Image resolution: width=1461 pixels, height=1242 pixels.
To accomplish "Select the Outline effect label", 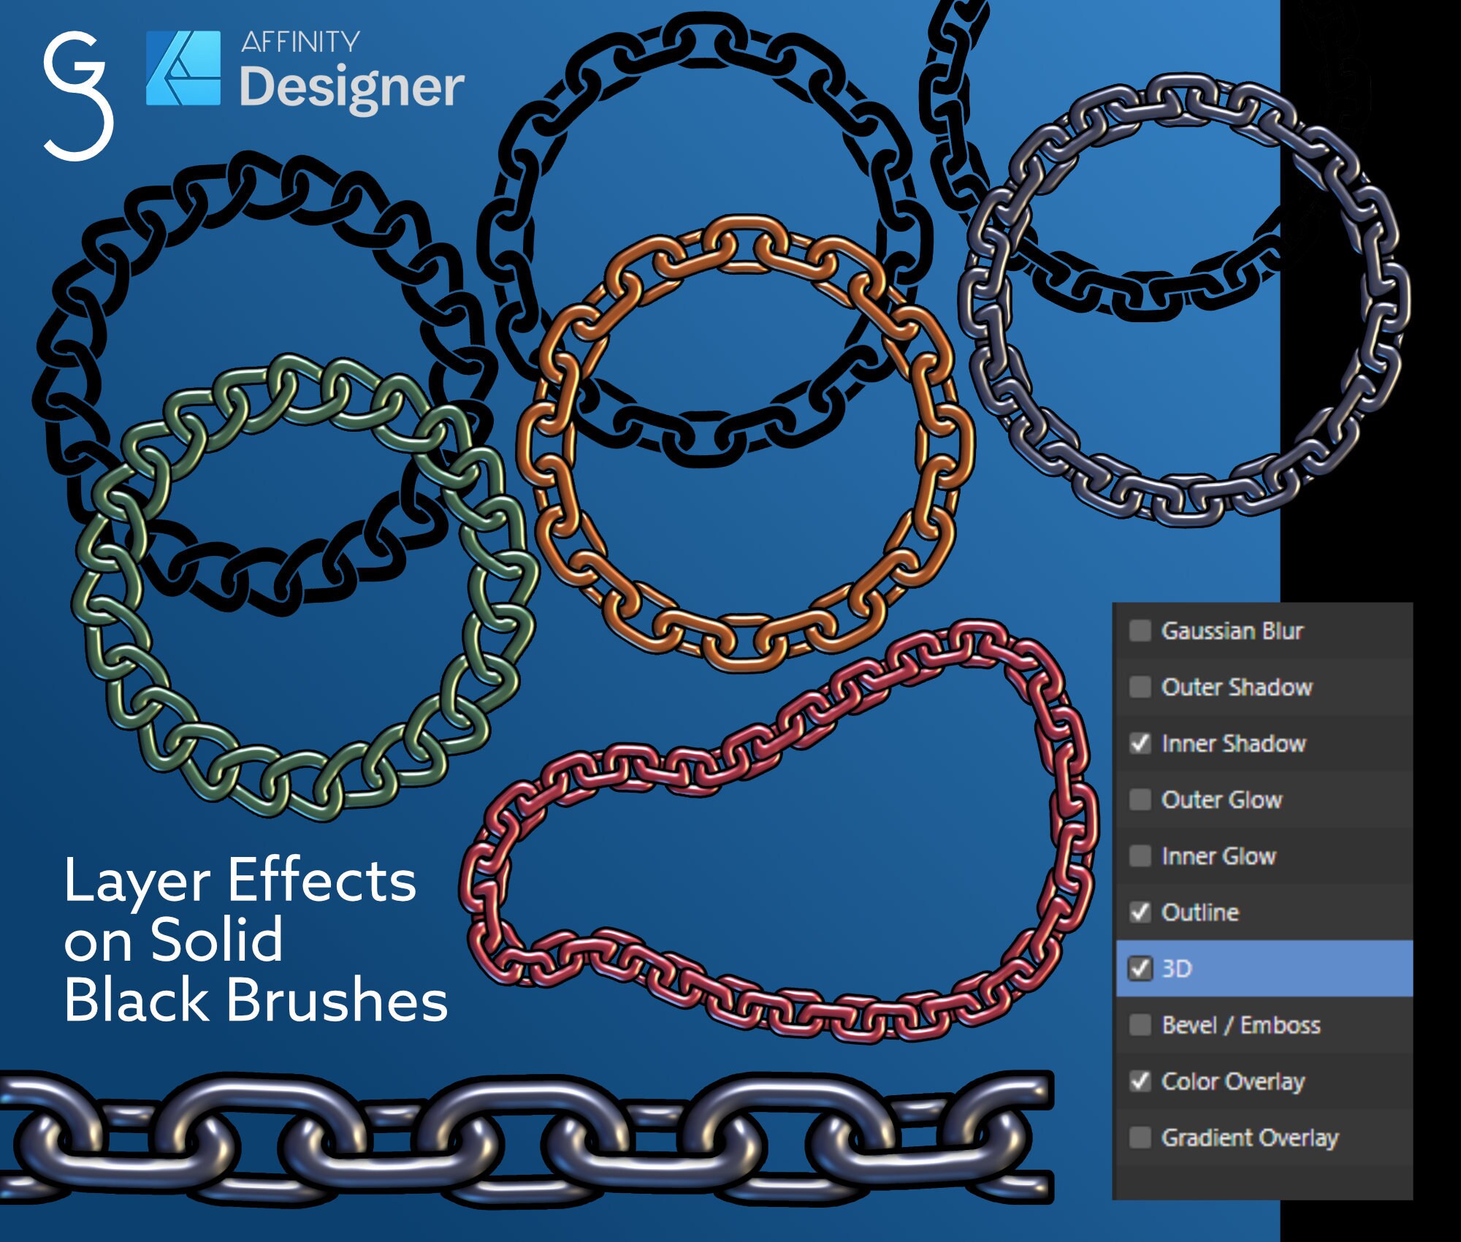I will 1200,912.
